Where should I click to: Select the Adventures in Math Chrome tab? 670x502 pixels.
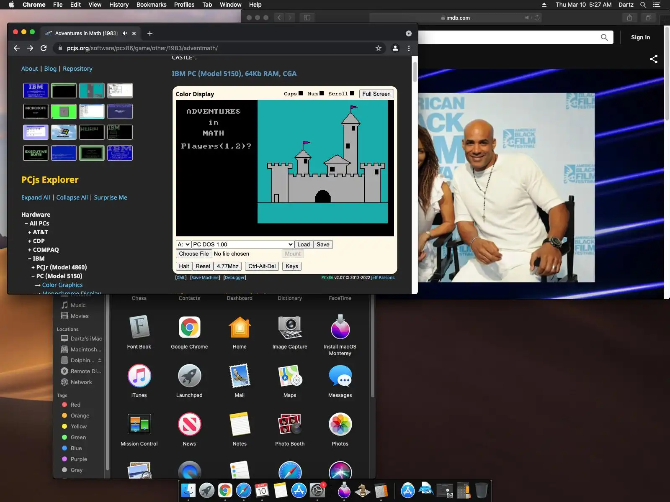86,33
